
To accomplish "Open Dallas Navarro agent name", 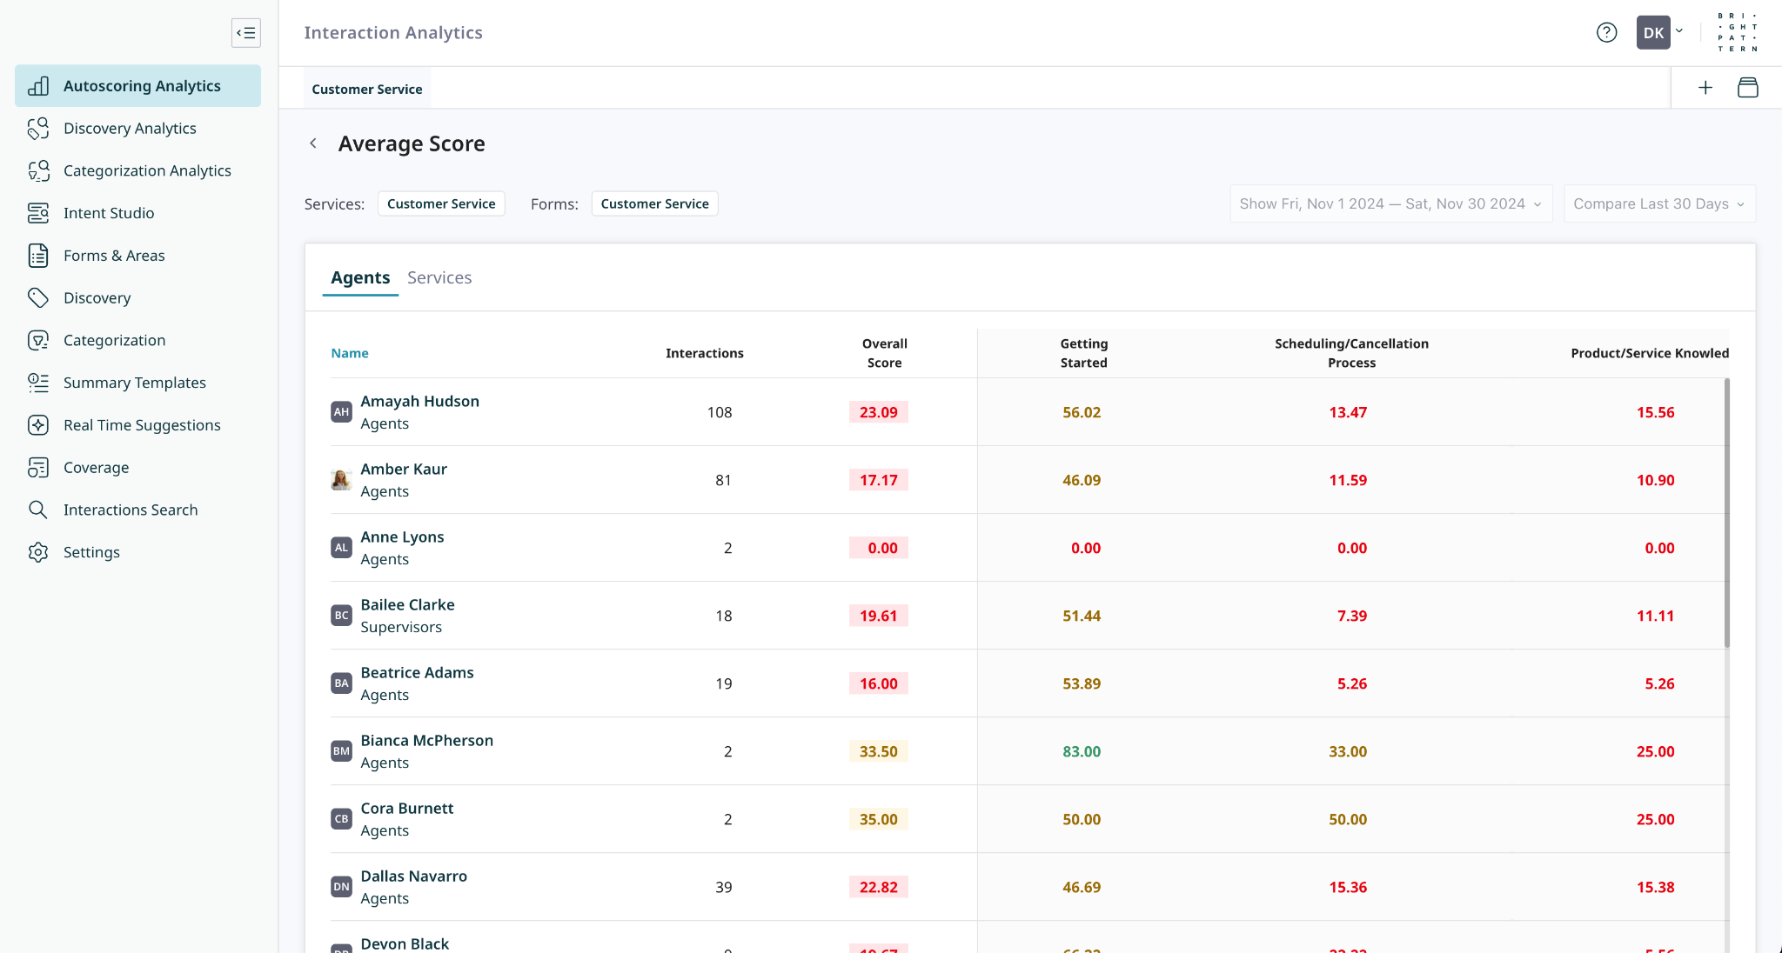I will (414, 876).
